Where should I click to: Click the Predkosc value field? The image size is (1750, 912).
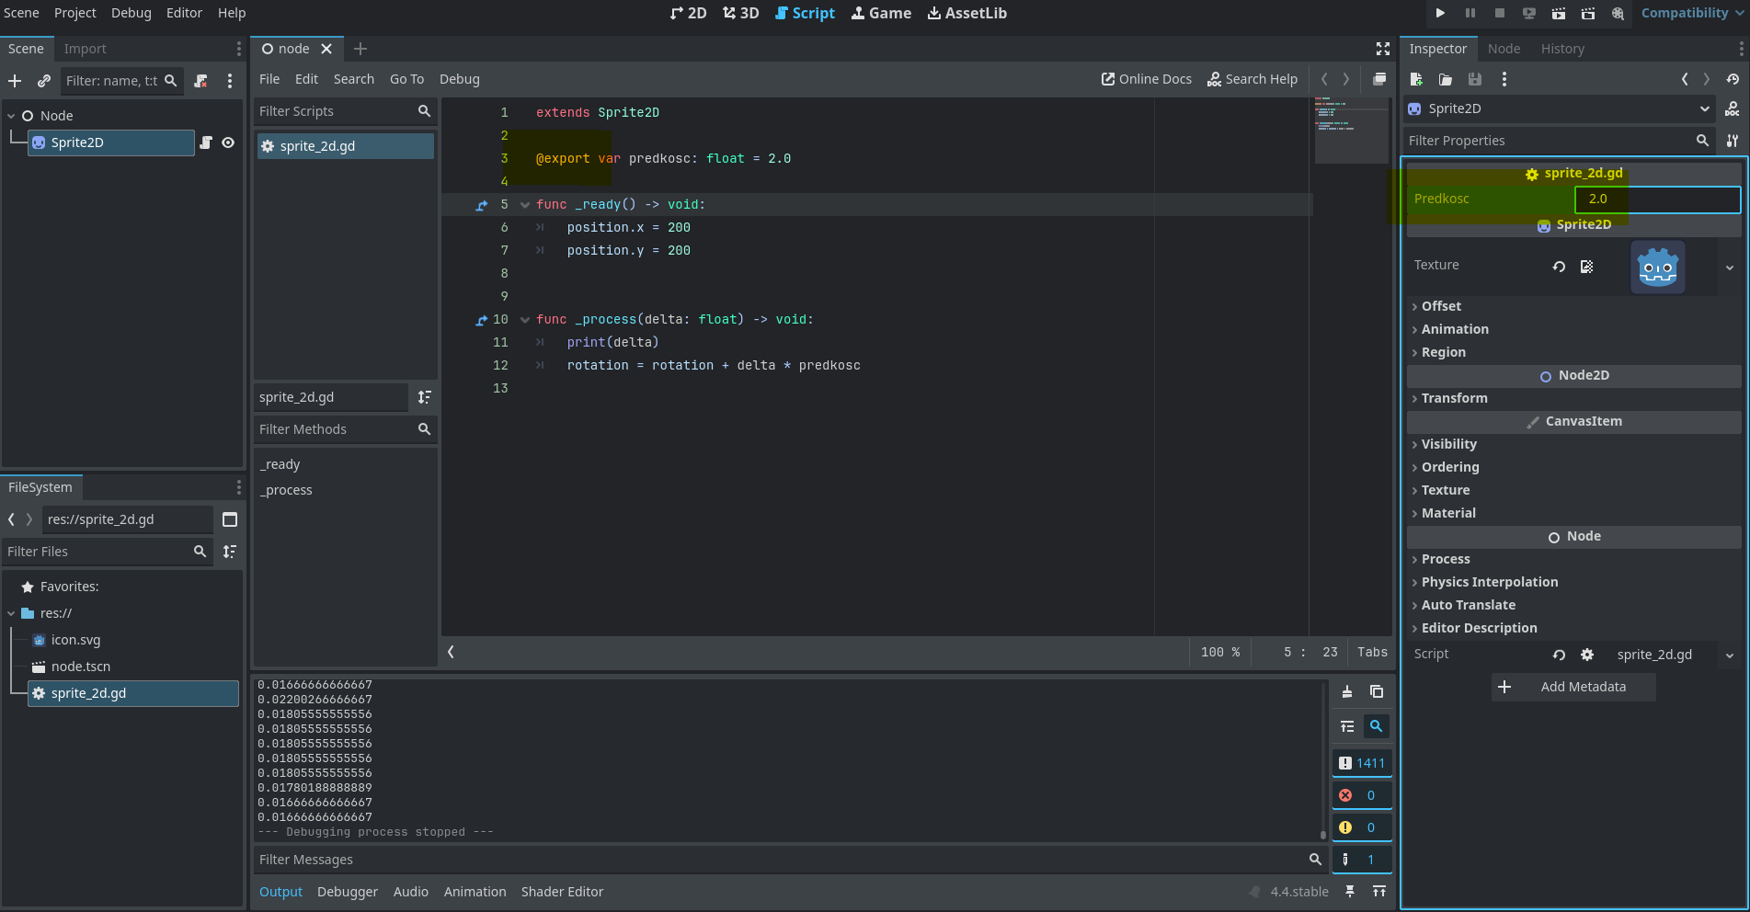[1657, 199]
